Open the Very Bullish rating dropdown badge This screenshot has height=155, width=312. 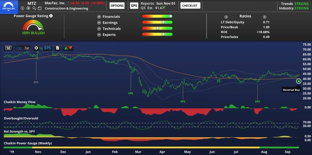pos(9,7)
